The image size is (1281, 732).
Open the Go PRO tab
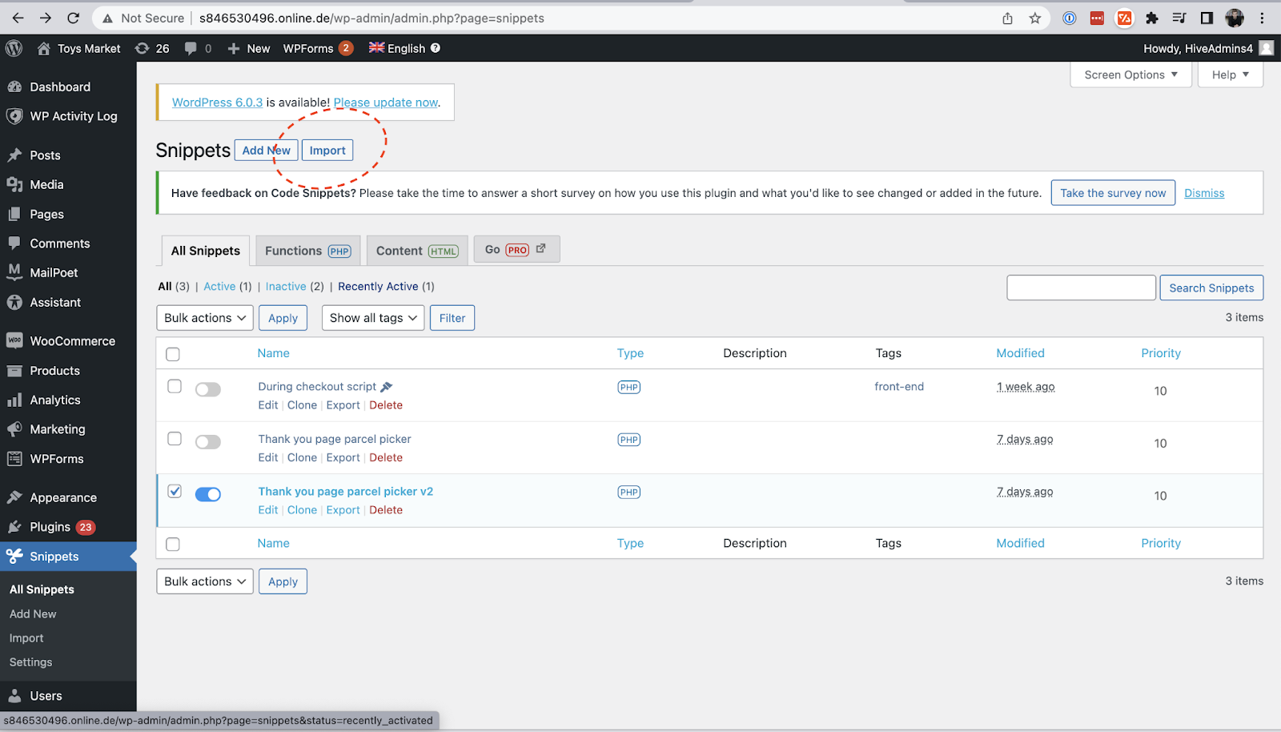pos(516,249)
